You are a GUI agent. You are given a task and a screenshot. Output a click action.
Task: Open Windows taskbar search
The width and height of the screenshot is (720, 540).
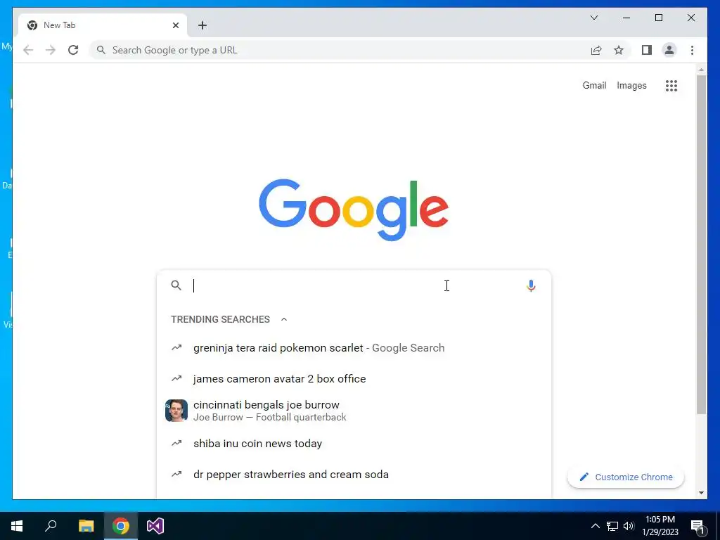click(51, 526)
